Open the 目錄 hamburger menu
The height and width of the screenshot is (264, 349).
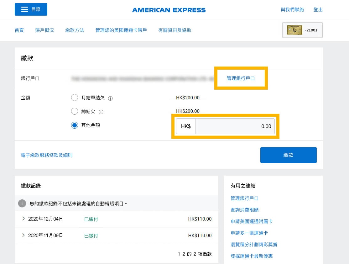pyautogui.click(x=31, y=9)
